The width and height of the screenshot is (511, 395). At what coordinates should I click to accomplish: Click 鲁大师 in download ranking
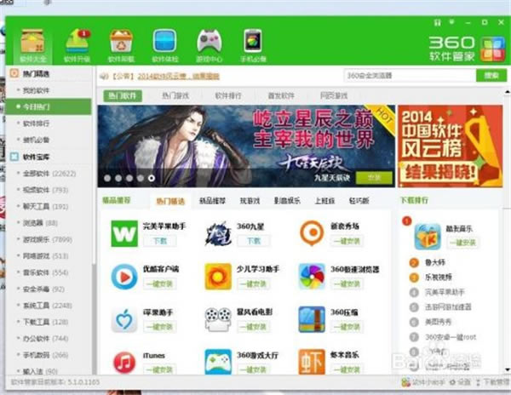click(x=435, y=262)
